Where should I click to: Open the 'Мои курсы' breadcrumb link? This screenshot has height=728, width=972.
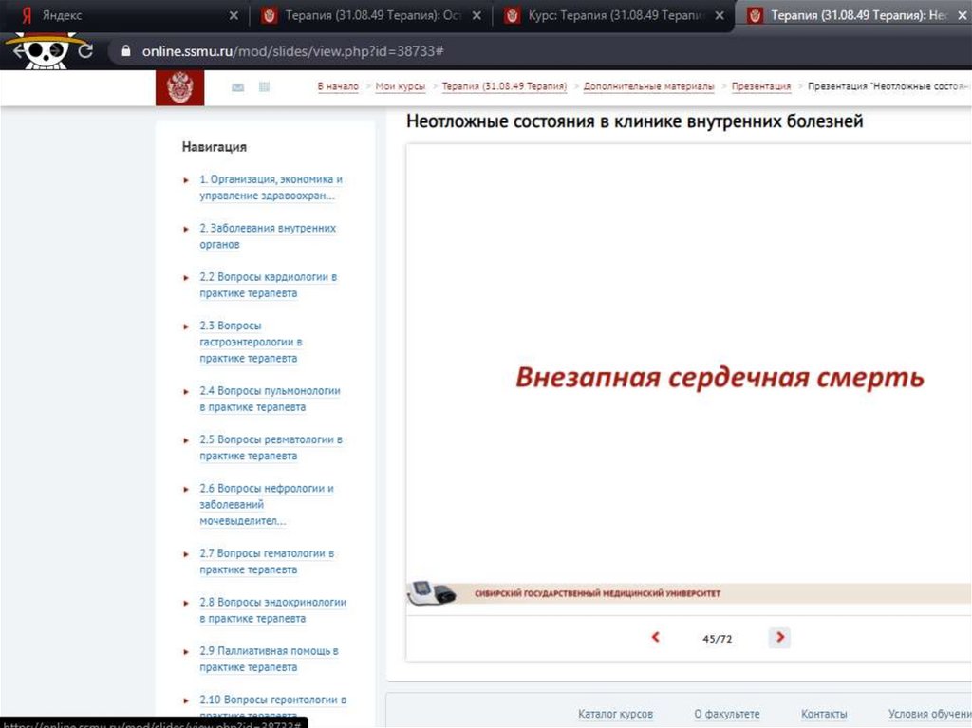(x=401, y=86)
